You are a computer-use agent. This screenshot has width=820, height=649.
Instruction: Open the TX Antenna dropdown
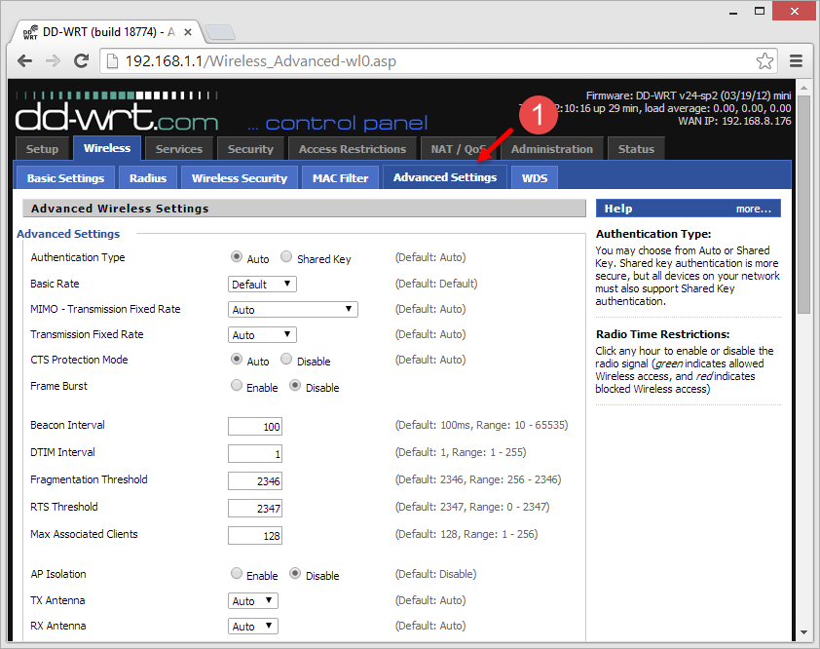coord(252,601)
